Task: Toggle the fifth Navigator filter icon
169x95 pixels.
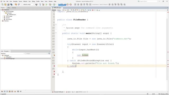Action: 12,92
